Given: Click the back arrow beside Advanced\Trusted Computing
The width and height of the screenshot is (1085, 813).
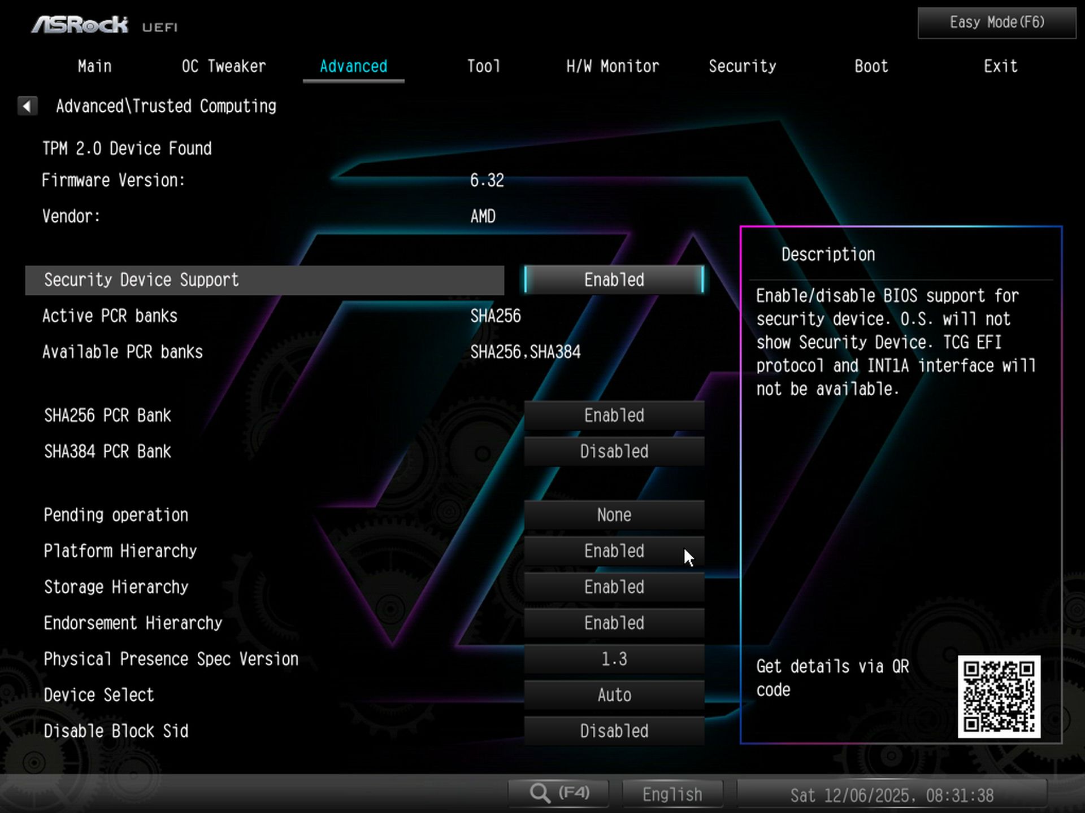Looking at the screenshot, I should (27, 106).
